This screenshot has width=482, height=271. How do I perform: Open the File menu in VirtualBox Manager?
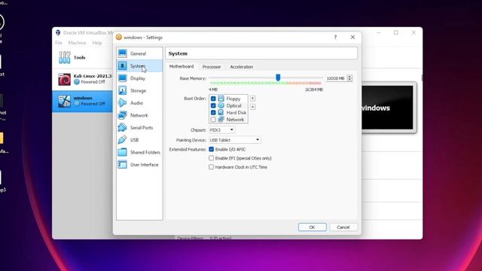pyautogui.click(x=59, y=43)
